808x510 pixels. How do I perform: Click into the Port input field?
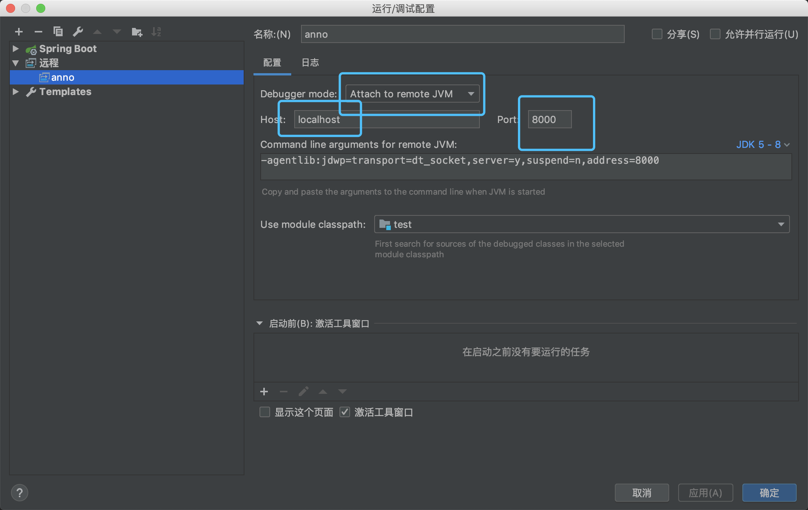549,120
